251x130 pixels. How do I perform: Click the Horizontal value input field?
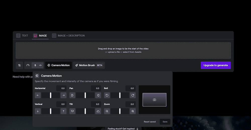click(x=61, y=88)
